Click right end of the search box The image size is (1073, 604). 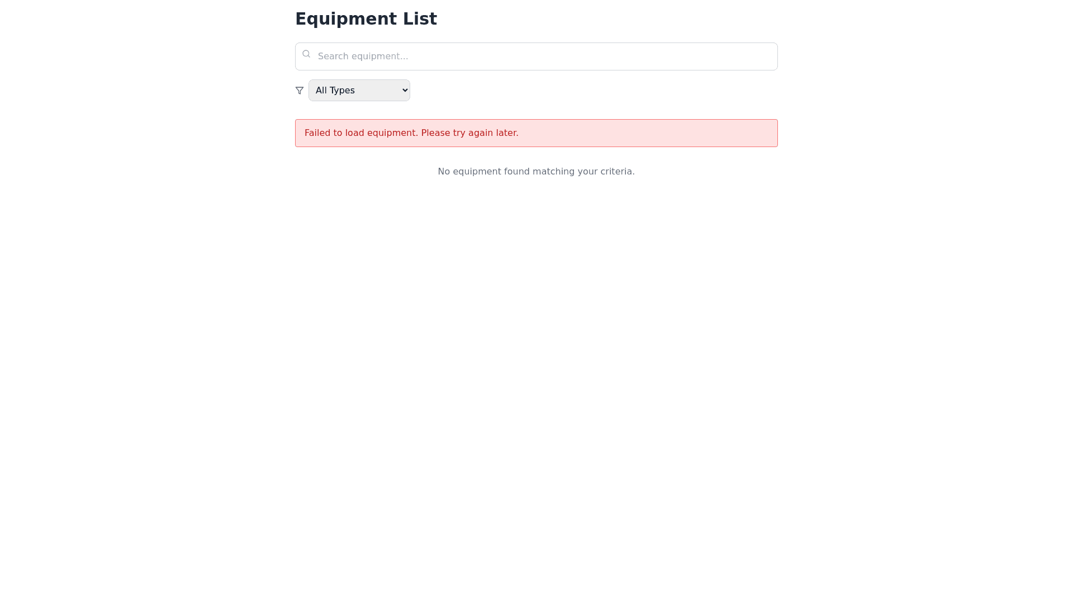coord(766,56)
